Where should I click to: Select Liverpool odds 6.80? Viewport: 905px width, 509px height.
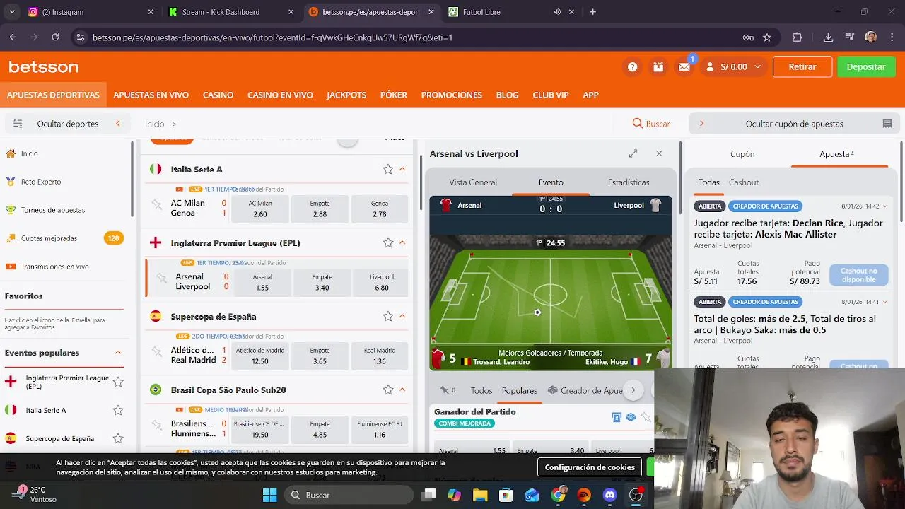[382, 282]
